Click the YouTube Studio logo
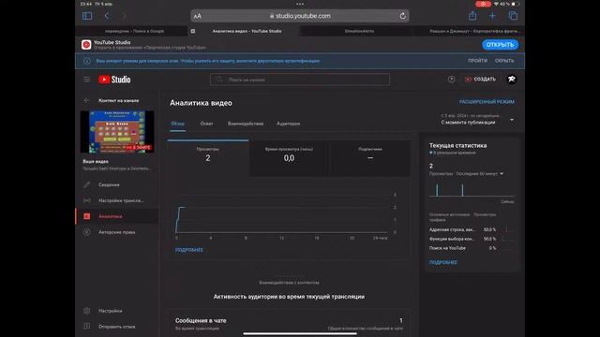Image resolution: width=600 pixels, height=337 pixels. tap(114, 80)
